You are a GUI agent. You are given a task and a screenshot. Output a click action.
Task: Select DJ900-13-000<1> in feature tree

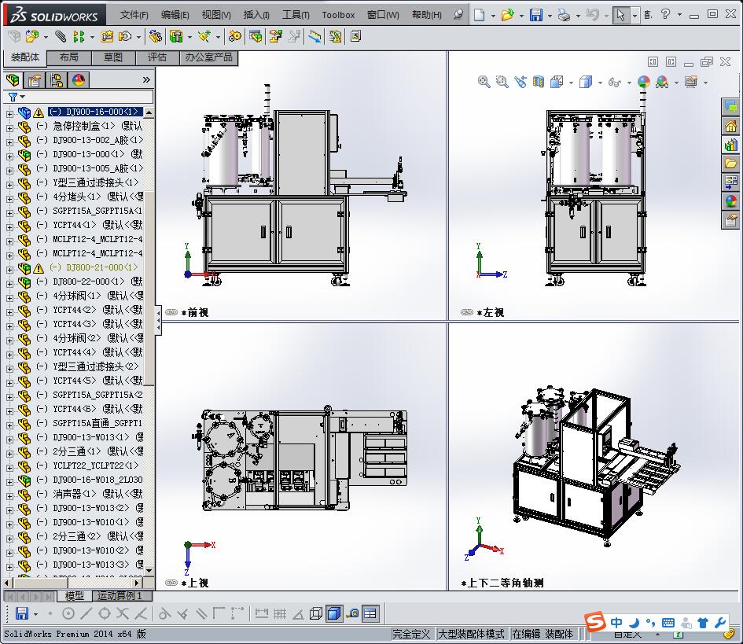tap(89, 154)
